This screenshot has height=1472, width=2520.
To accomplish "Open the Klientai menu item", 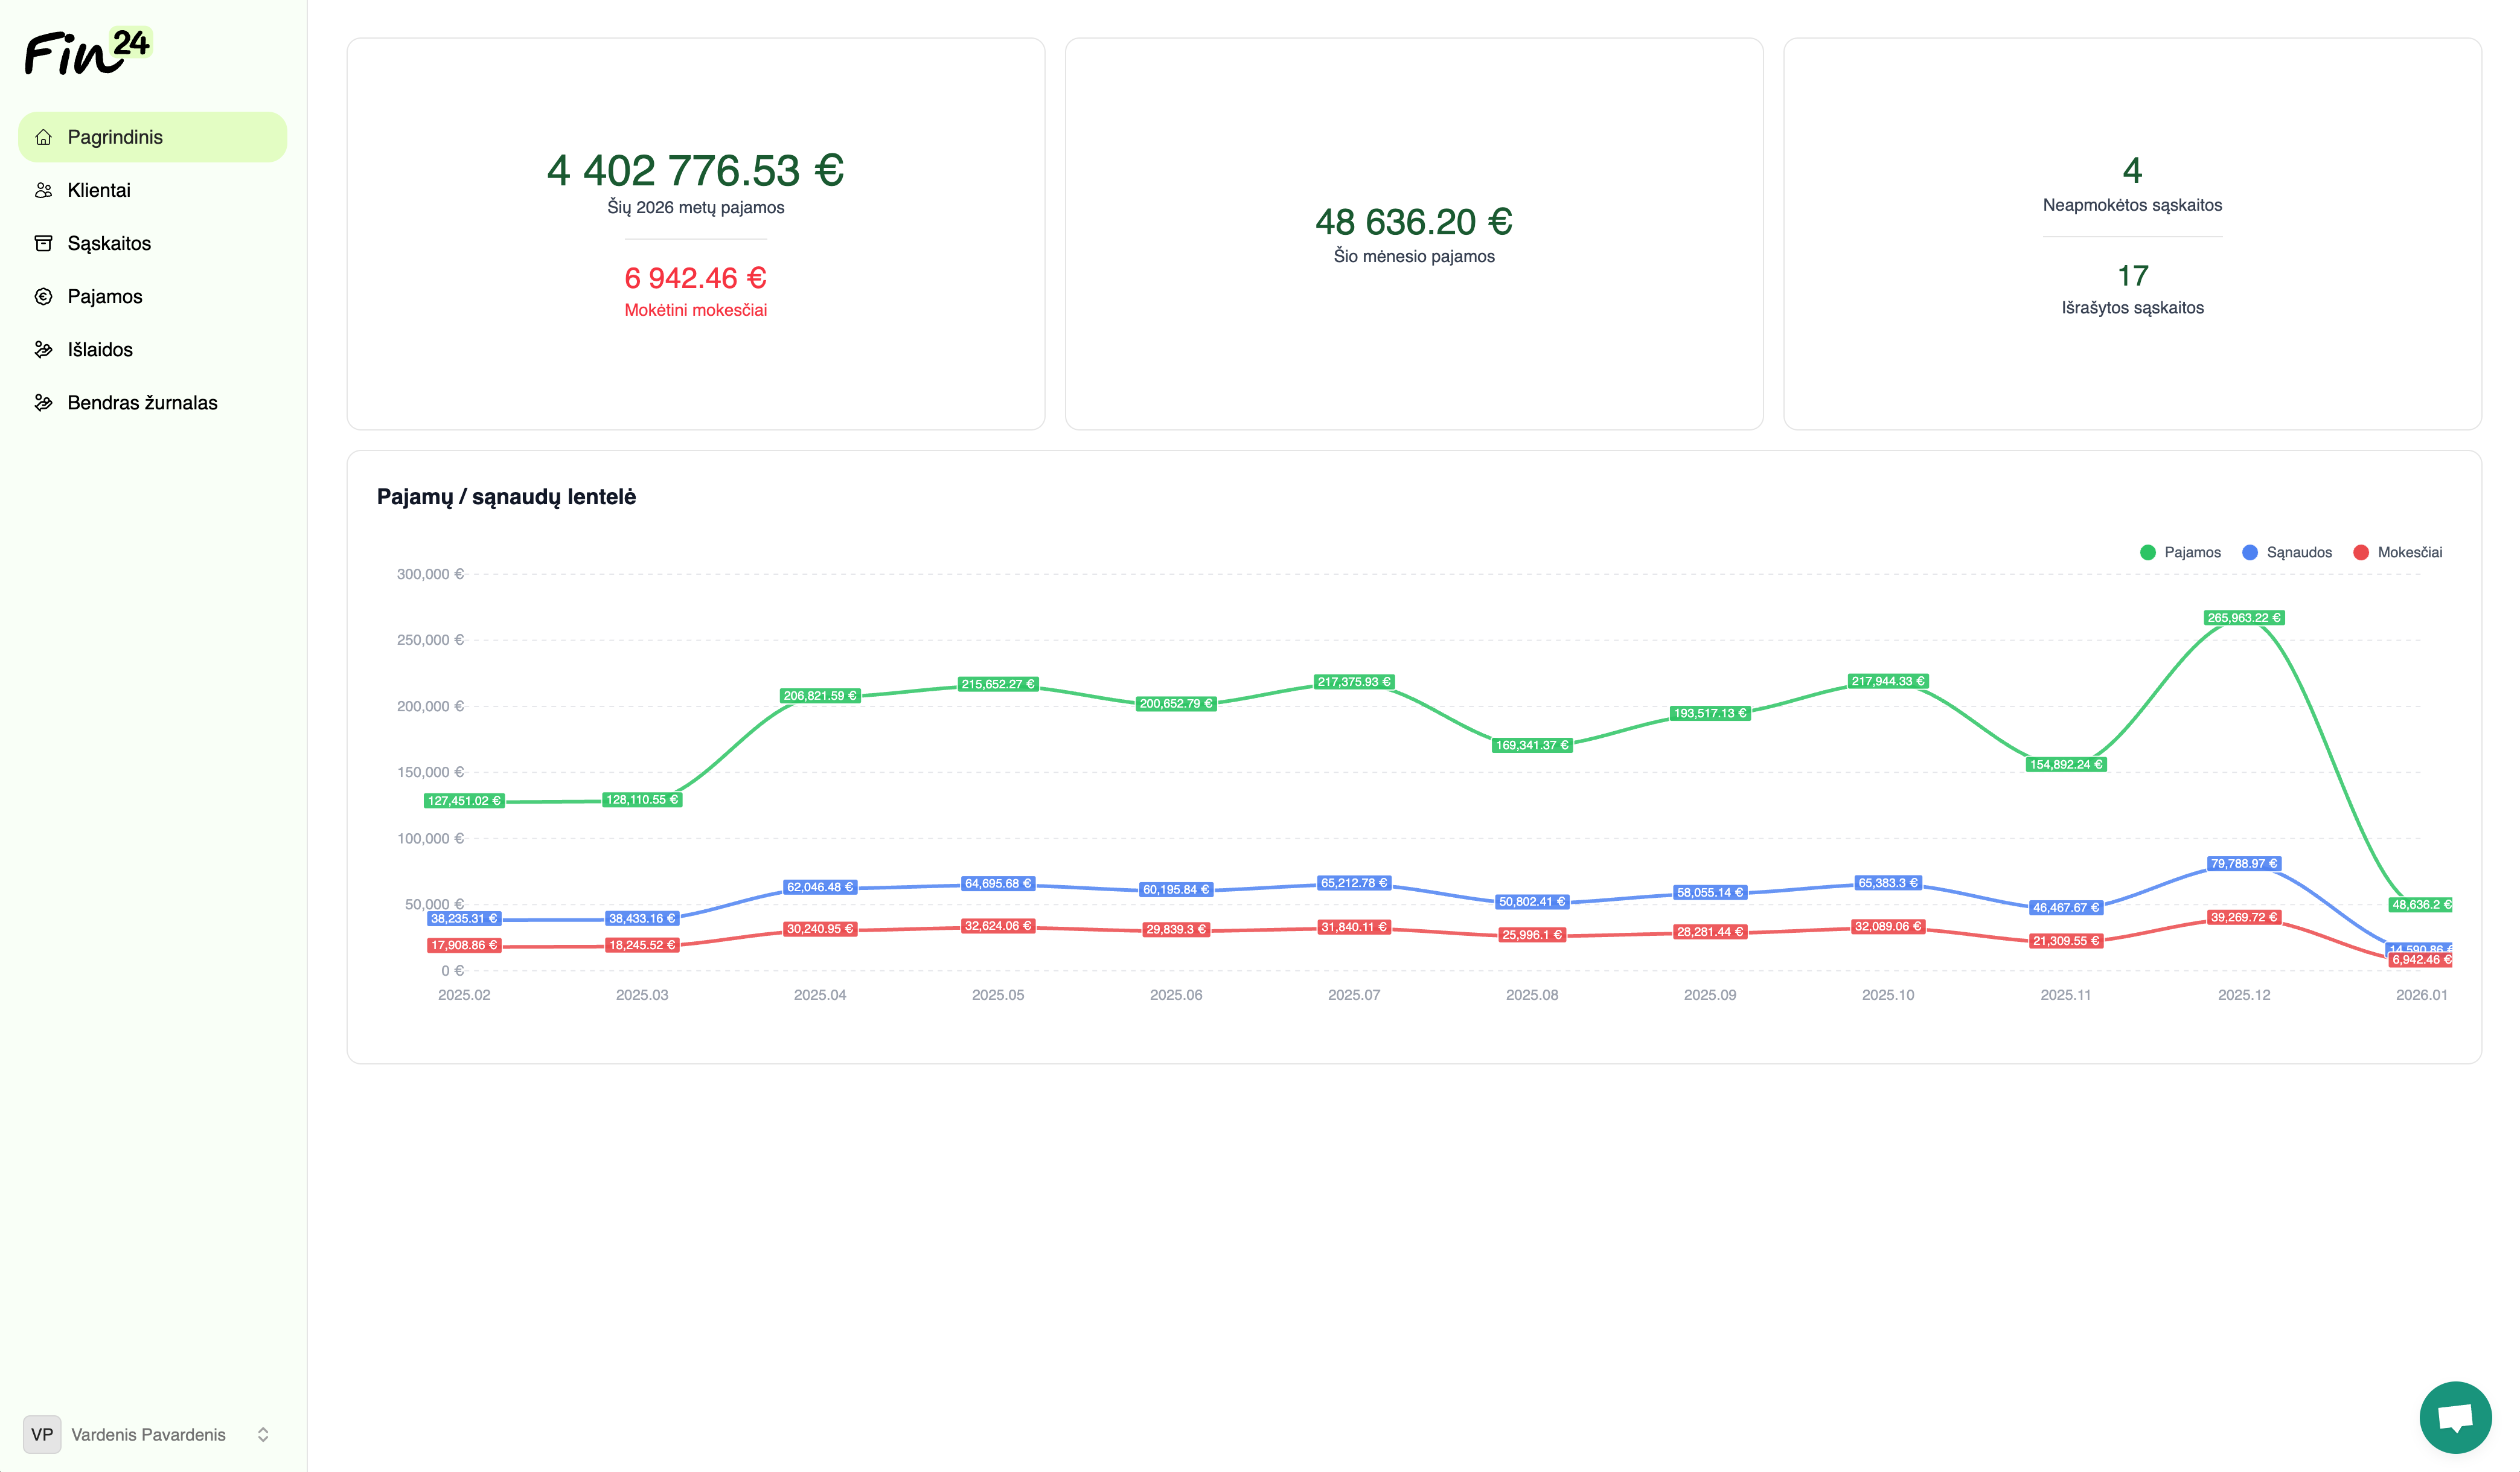I will (x=99, y=190).
